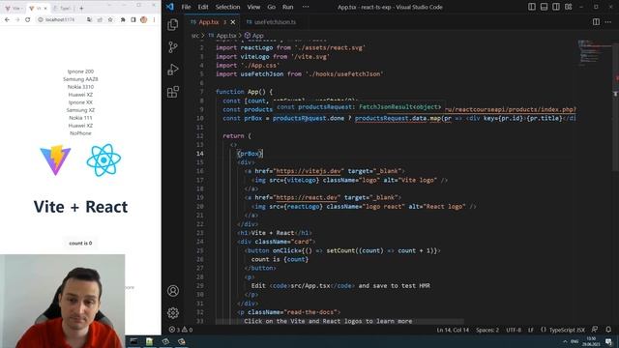Place cursor on {prBox} at line 14
This screenshot has height=348, width=619.
tap(250, 154)
